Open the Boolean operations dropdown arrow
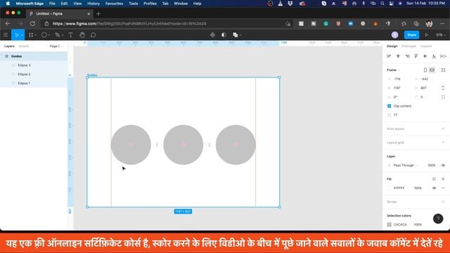The image size is (450, 253). point(240,35)
